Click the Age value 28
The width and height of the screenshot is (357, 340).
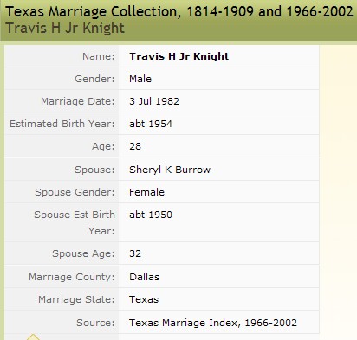pyautogui.click(x=135, y=146)
